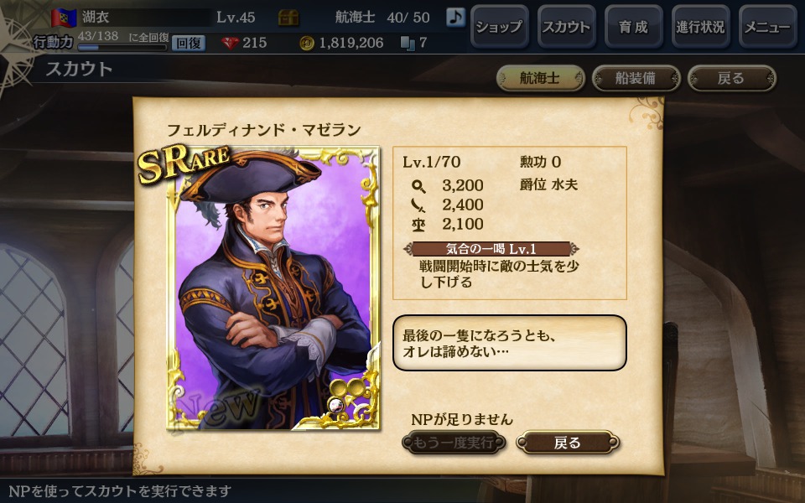Open the スカウト menu
The height and width of the screenshot is (503, 805).
click(567, 27)
